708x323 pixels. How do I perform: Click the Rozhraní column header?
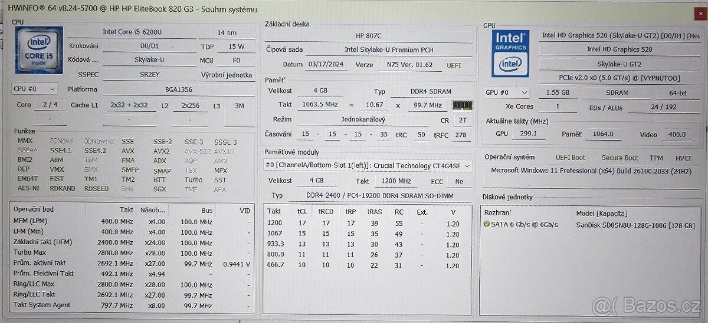(498, 213)
